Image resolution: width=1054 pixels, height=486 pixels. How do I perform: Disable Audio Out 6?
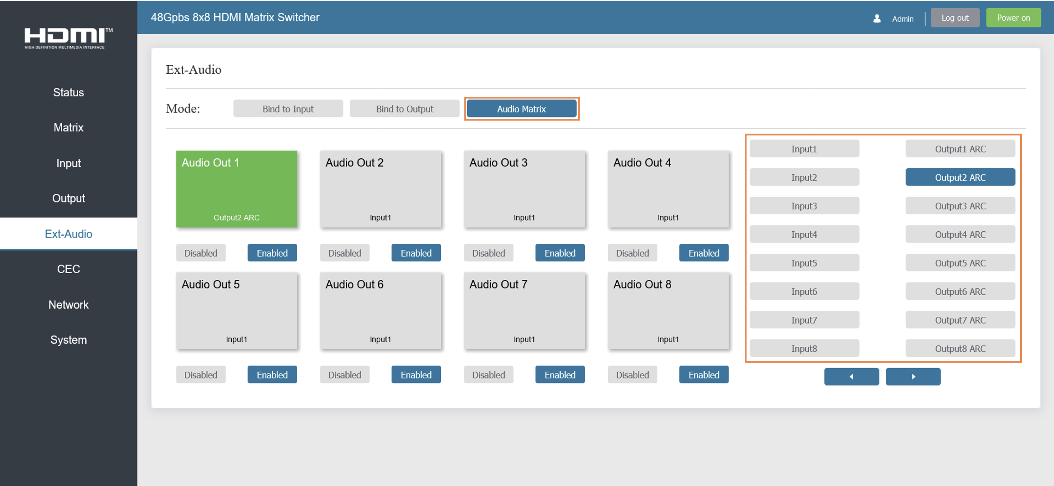(344, 375)
